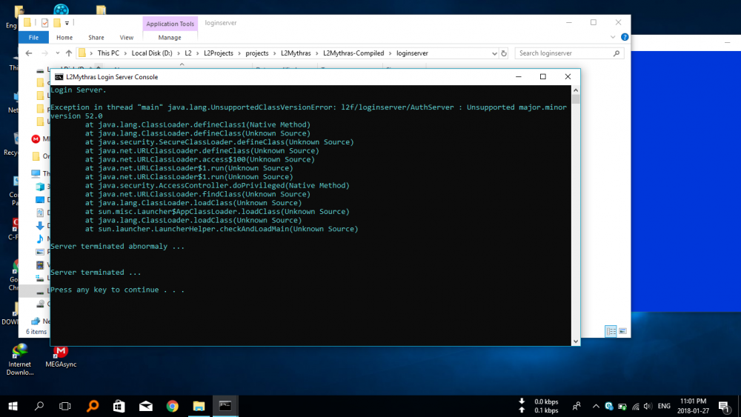
Task: Open the File menu in Explorer
Action: [x=33, y=37]
